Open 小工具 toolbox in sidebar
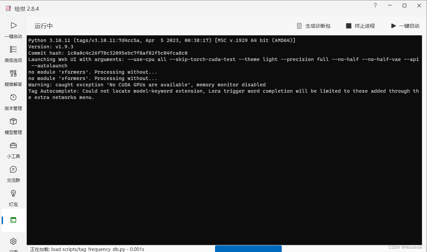 (x=13, y=150)
